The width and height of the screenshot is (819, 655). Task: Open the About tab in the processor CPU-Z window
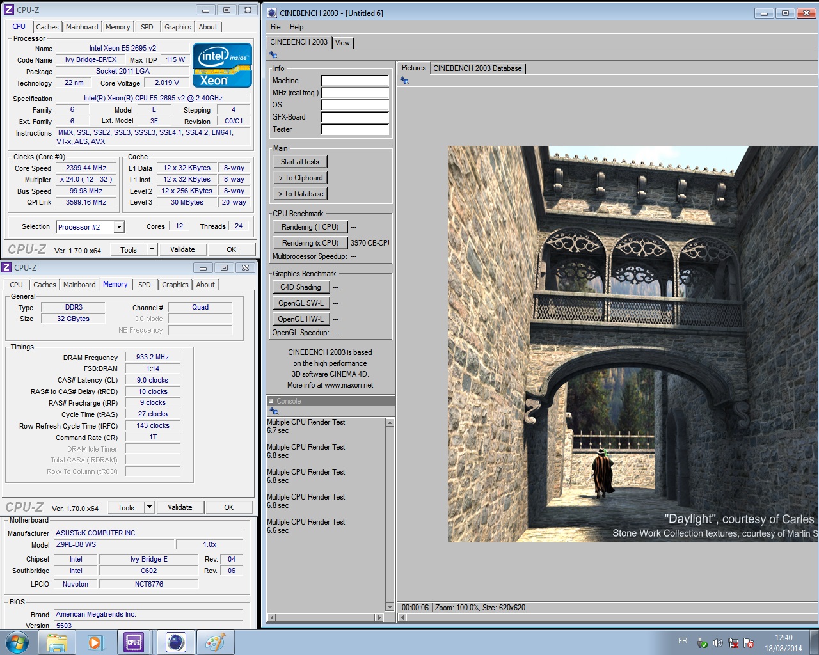click(x=208, y=27)
